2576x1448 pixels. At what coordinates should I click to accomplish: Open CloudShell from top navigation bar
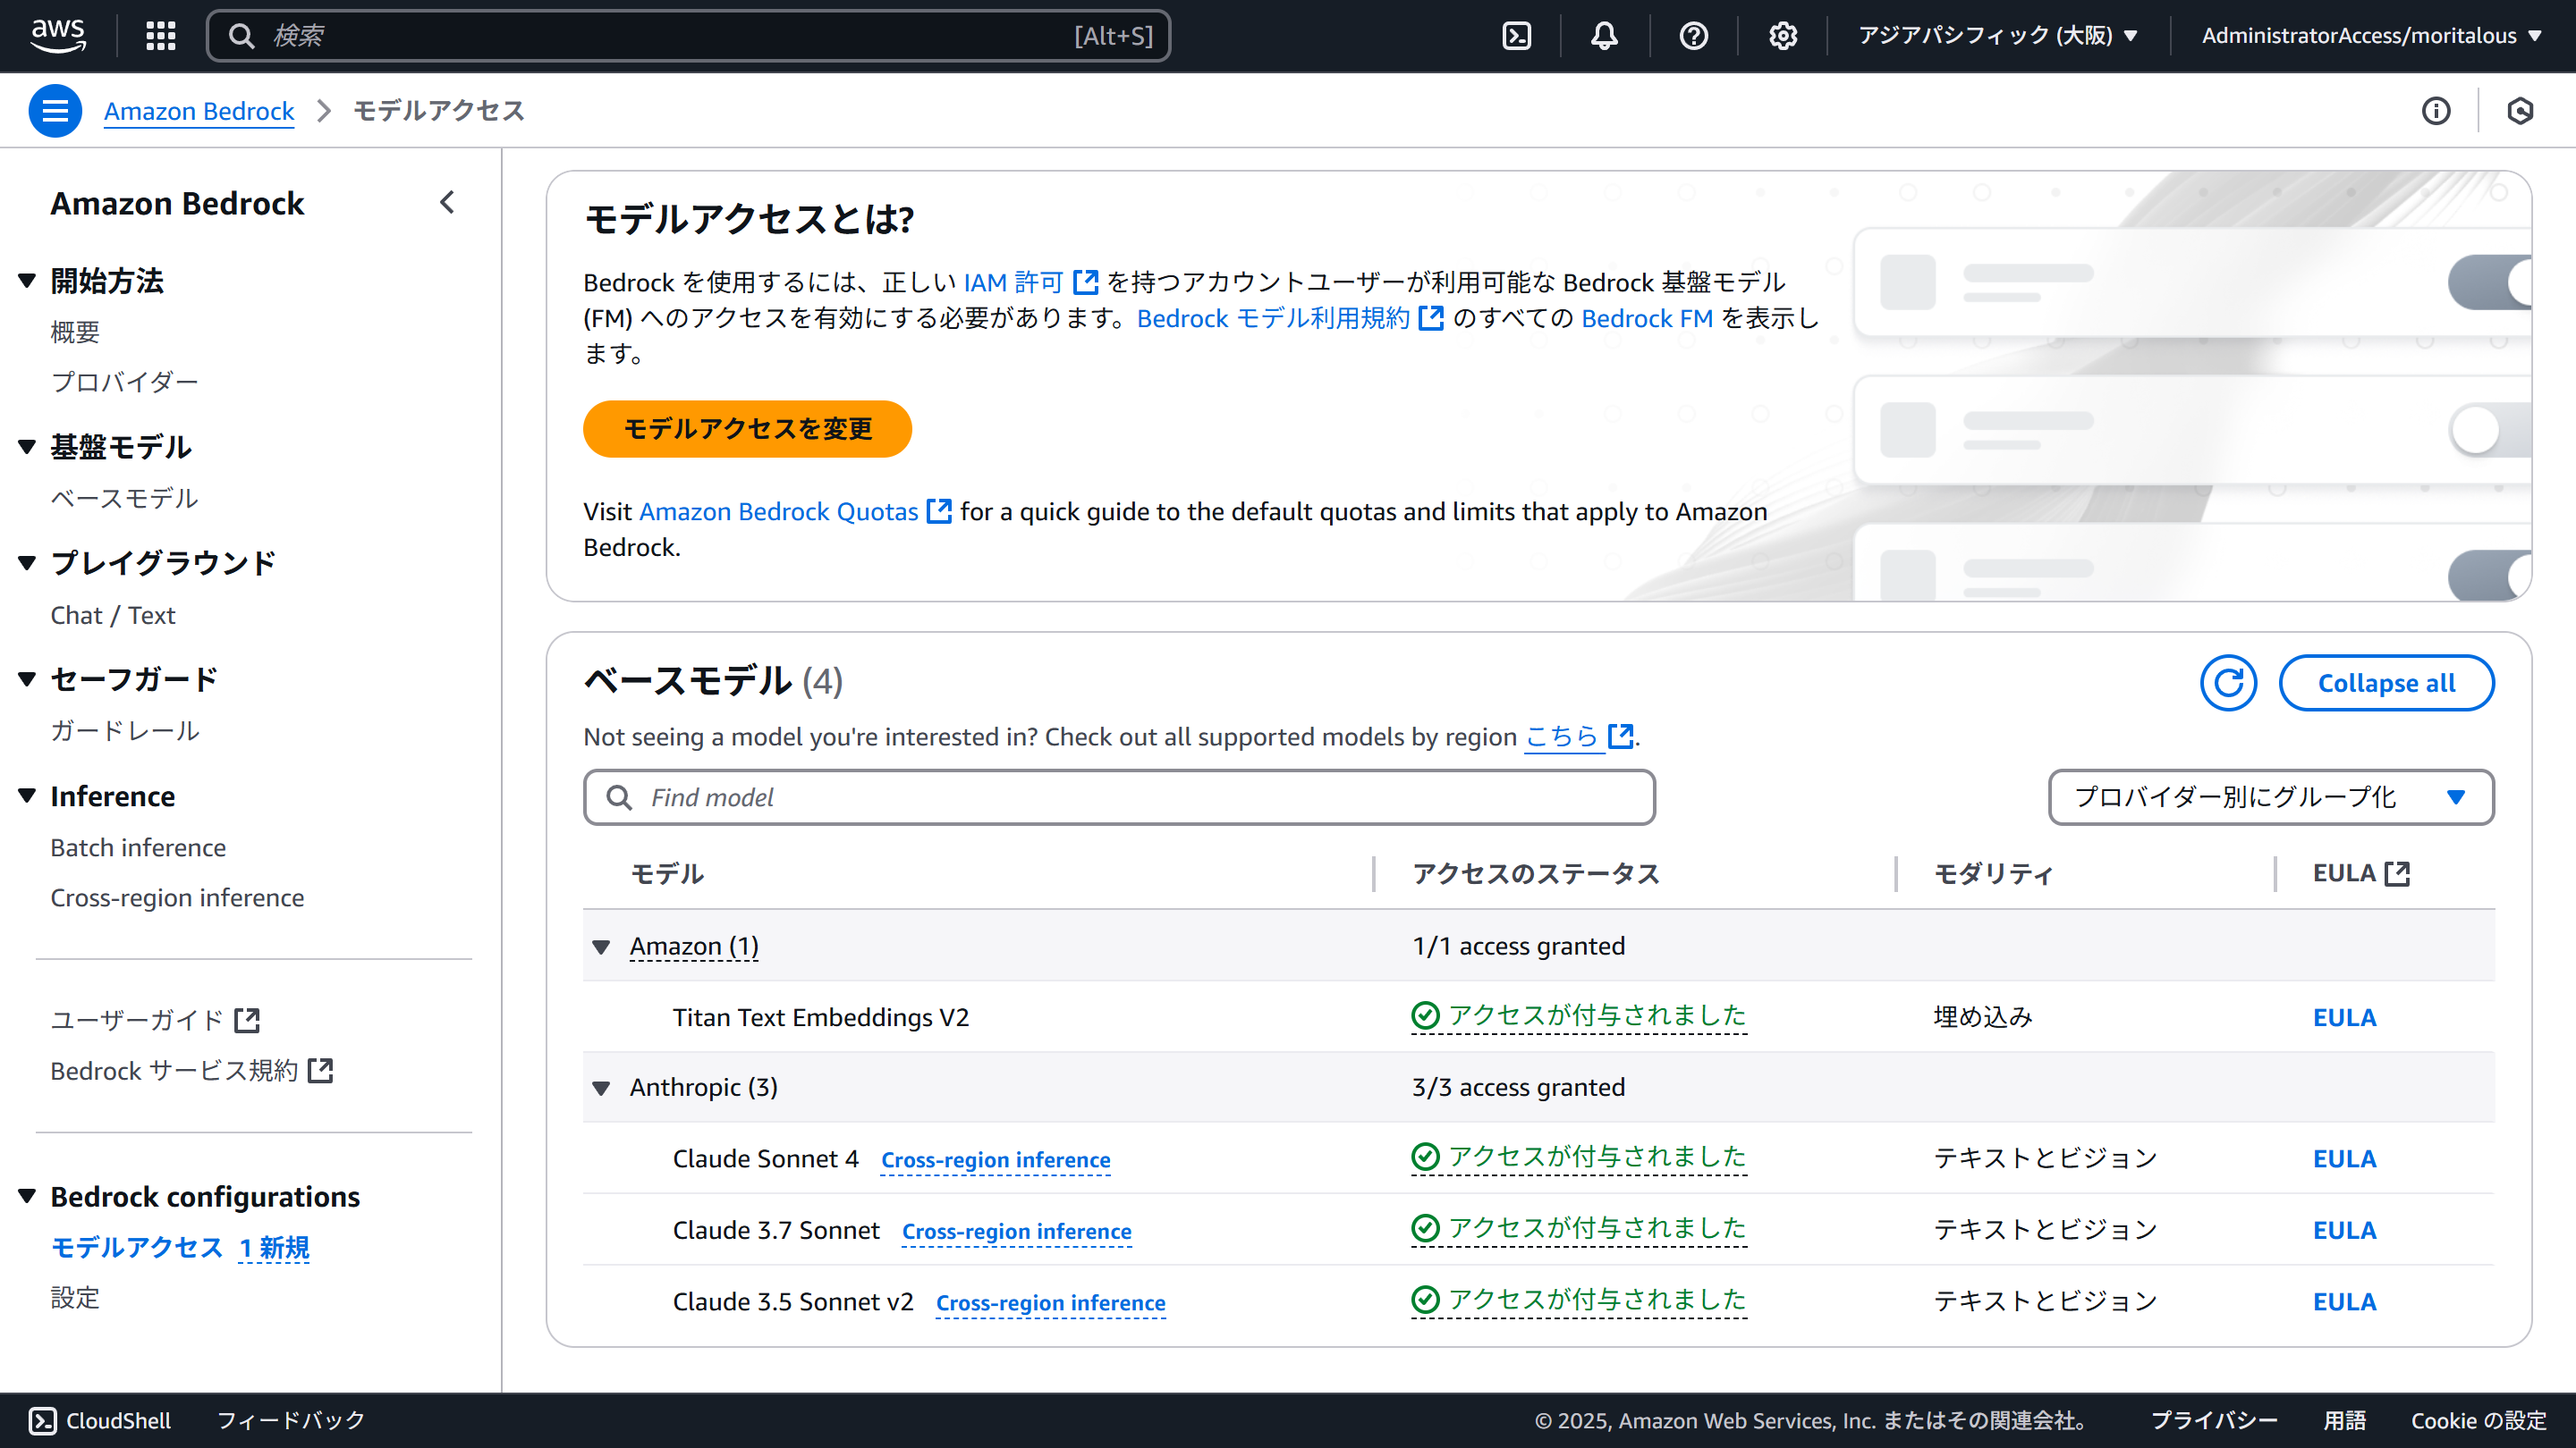point(1516,36)
